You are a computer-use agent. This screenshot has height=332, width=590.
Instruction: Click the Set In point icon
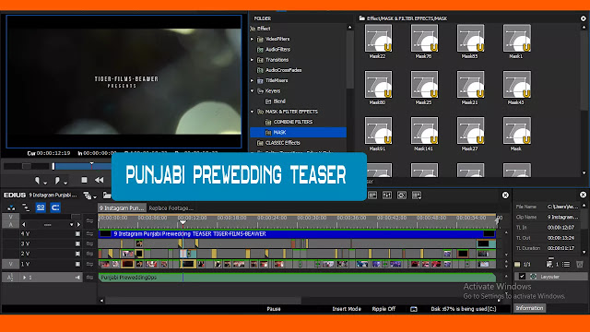pos(37,181)
